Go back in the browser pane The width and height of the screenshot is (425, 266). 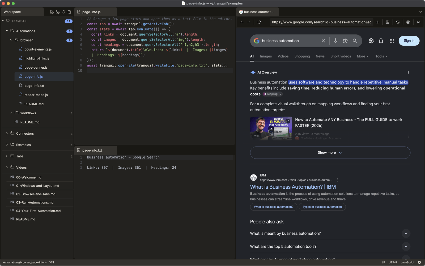tap(242, 22)
